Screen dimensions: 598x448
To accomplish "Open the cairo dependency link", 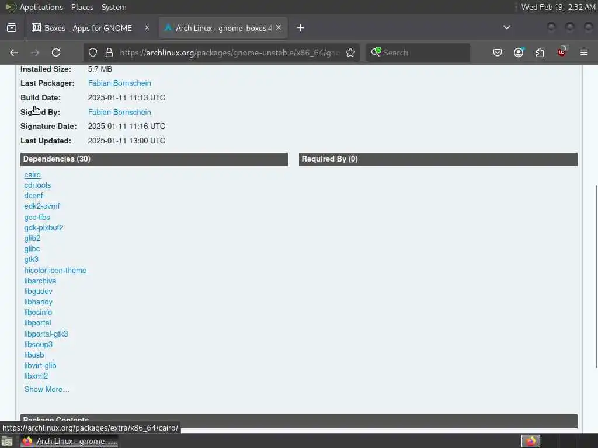I will coord(33,175).
